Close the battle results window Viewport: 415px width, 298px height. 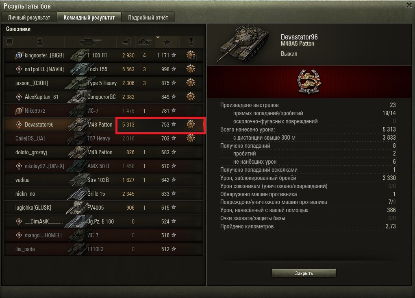point(409,5)
